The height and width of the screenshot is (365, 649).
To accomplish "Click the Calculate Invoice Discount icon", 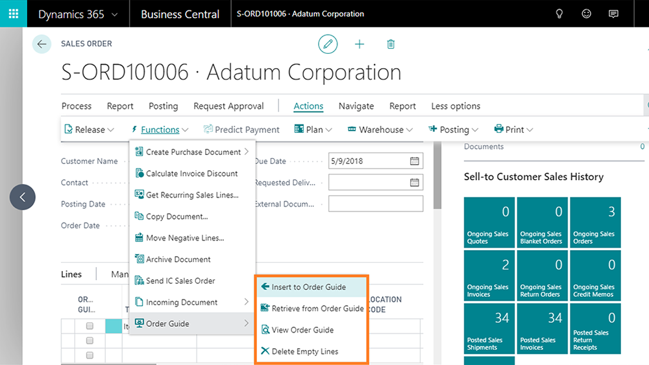I will pyautogui.click(x=139, y=173).
